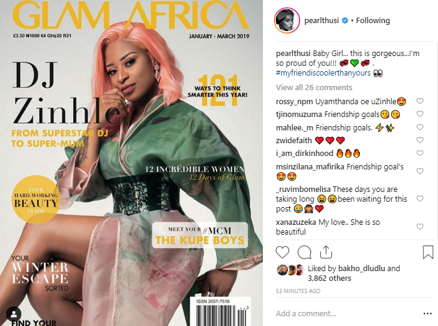Like i_am_dirkinhood's fire comment
This screenshot has width=438, height=326.
click(420, 153)
